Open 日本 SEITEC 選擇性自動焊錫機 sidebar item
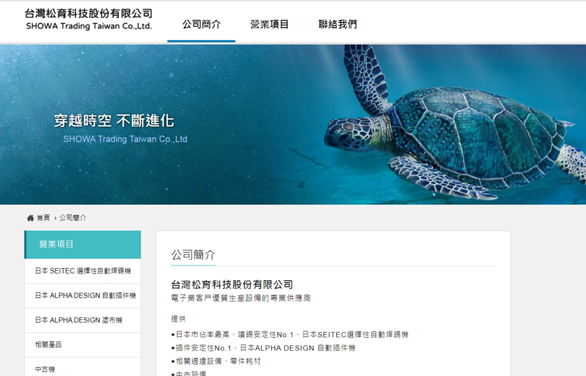586x376 pixels. pyautogui.click(x=83, y=271)
